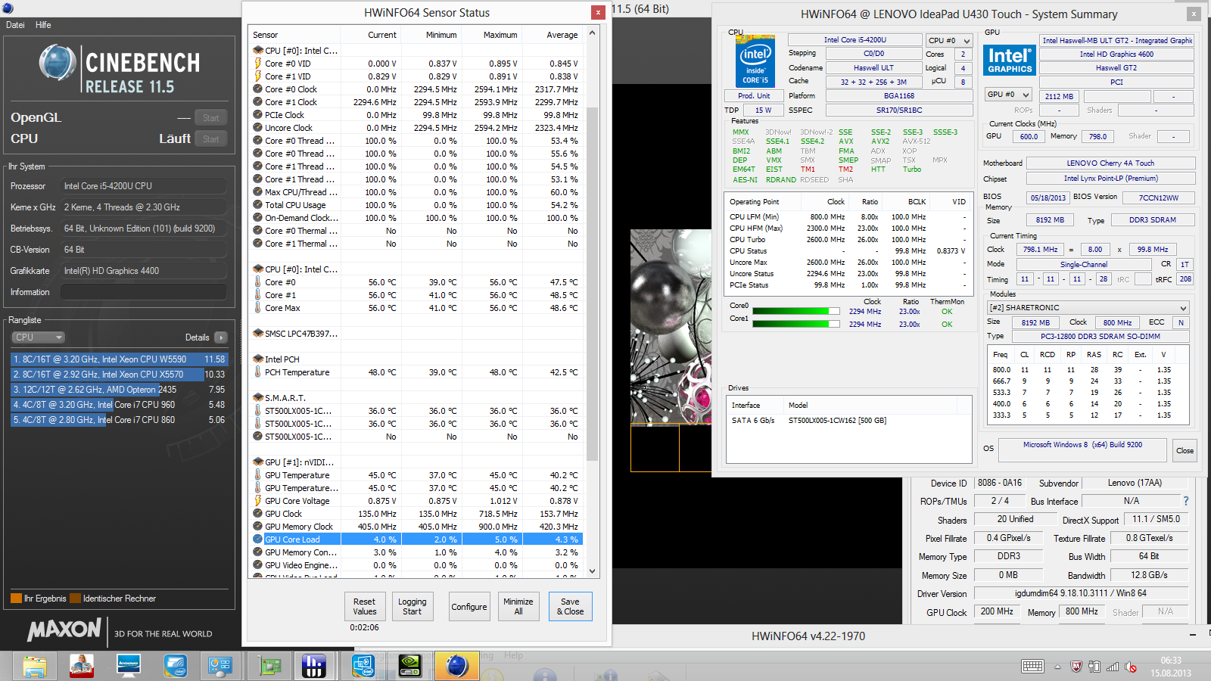Select the Core i7 CPU 960 ranking entry
1211x681 pixels.
click(119, 405)
